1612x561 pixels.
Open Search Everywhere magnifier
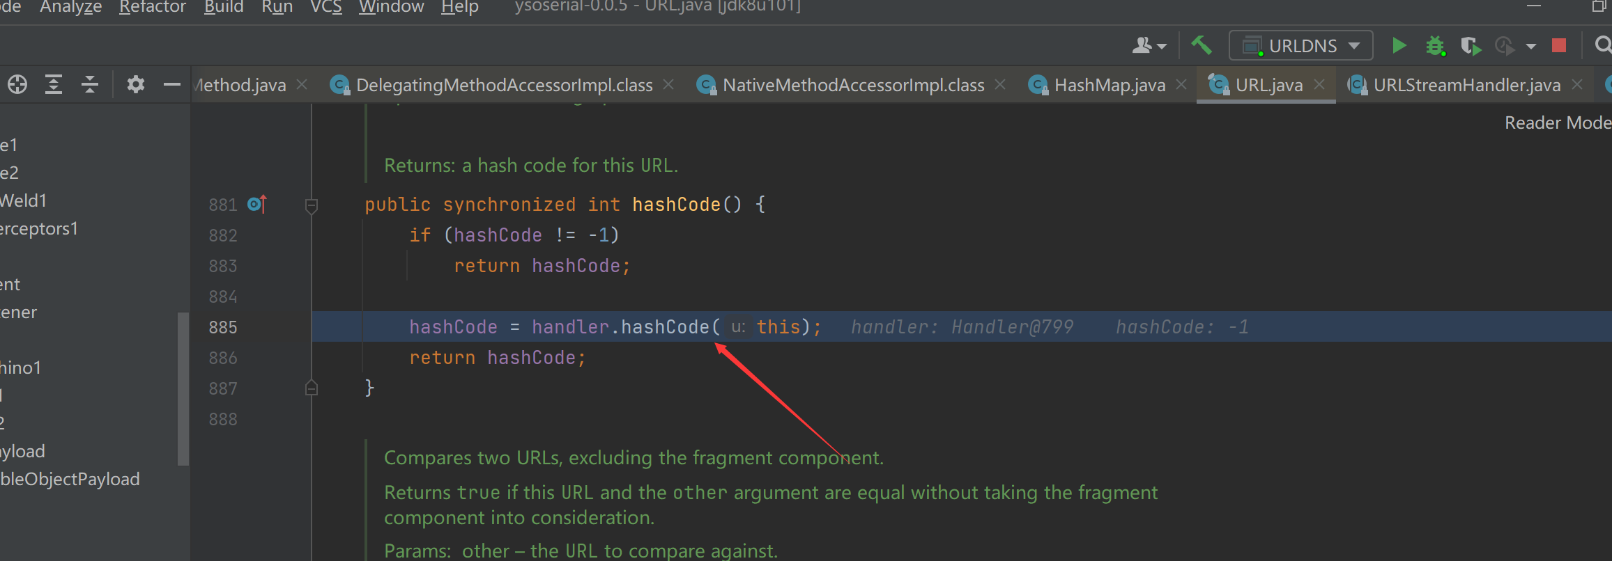[x=1603, y=45]
